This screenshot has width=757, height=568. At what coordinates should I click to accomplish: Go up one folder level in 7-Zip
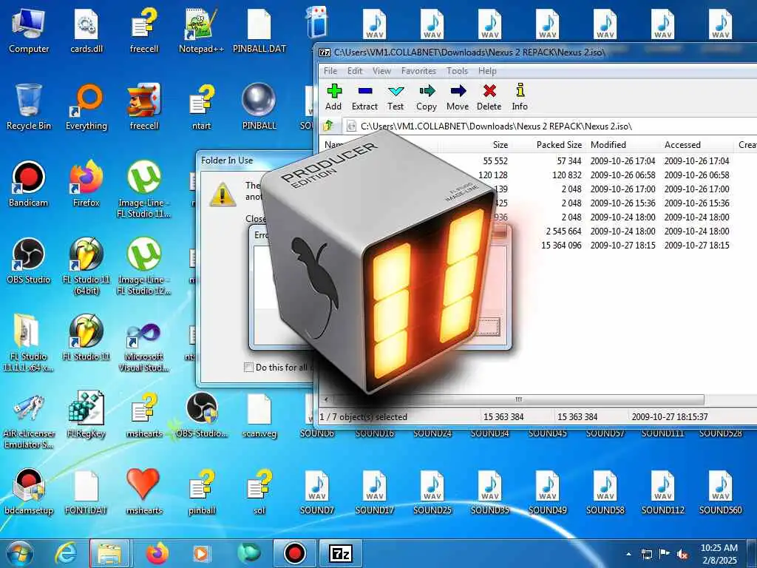(328, 126)
